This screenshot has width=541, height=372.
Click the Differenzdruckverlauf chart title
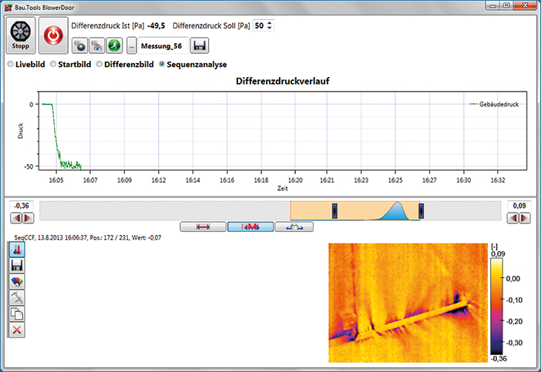(x=283, y=81)
